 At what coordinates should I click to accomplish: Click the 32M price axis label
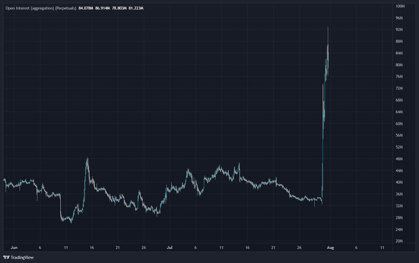coord(399,206)
